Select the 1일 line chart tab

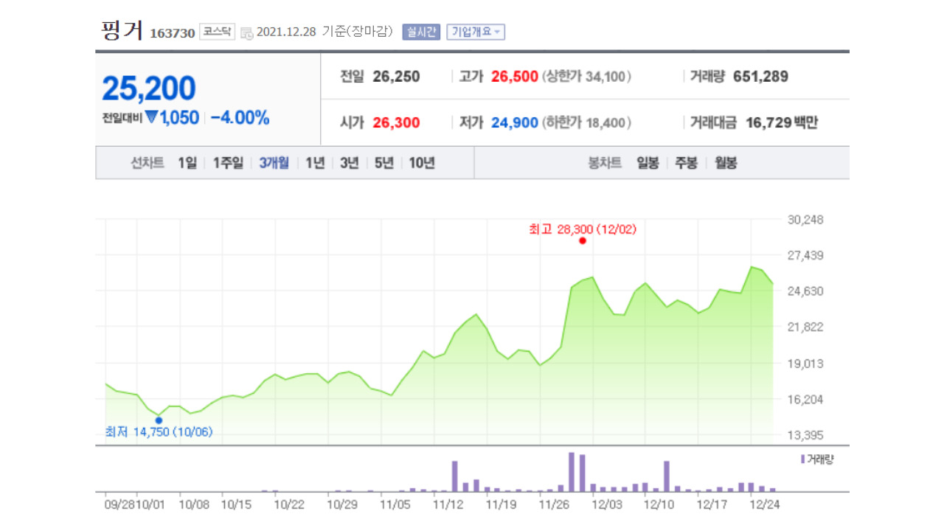click(x=187, y=164)
